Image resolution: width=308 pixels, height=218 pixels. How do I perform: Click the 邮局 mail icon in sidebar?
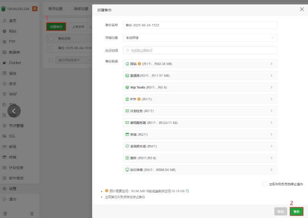click(4, 146)
